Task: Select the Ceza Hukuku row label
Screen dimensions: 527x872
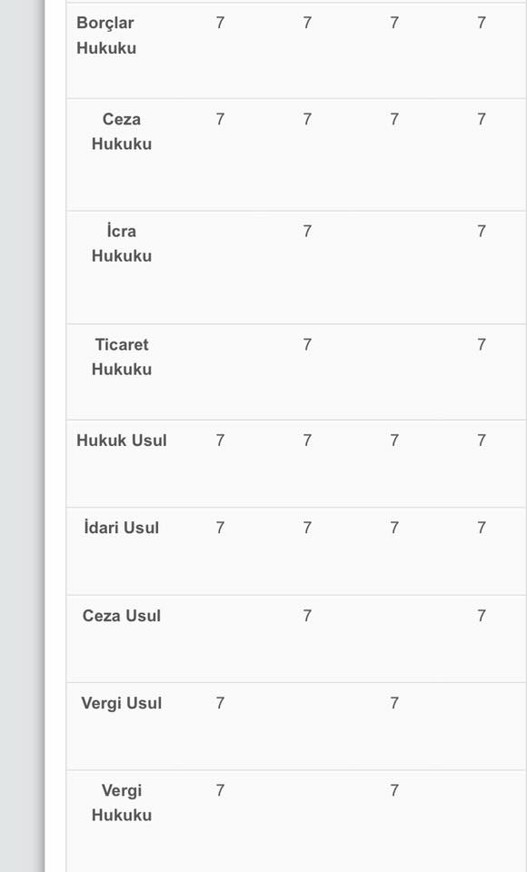Action: pyautogui.click(x=122, y=131)
